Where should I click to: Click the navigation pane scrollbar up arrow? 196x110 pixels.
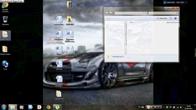pos(126,22)
